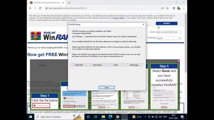Switch to Chrome on the taskbar
Image resolution: width=214 pixels, height=120 pixels.
tap(117, 117)
